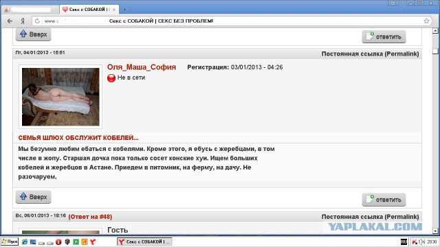This screenshot has width=440, height=247.
Task: Select the active tab with the heart favicon
Action: (x=89, y=10)
